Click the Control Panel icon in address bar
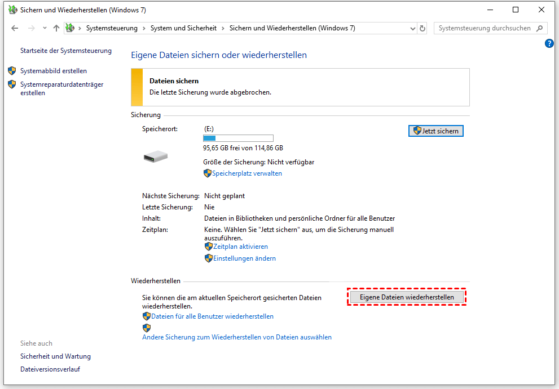This screenshot has width=559, height=389. click(x=71, y=28)
